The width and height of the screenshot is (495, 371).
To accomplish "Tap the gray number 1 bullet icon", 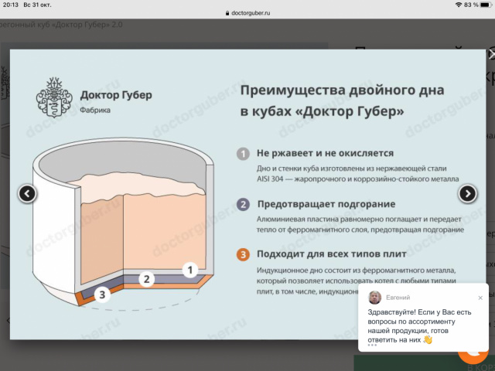I will (243, 154).
